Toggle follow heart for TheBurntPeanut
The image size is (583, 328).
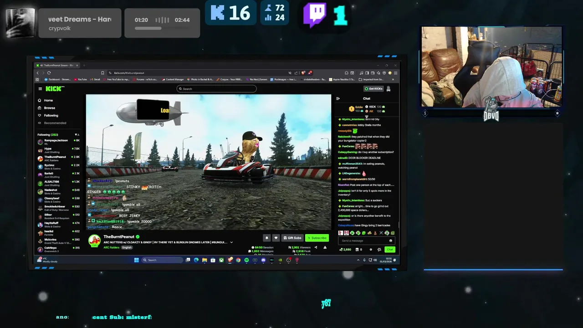click(276, 238)
